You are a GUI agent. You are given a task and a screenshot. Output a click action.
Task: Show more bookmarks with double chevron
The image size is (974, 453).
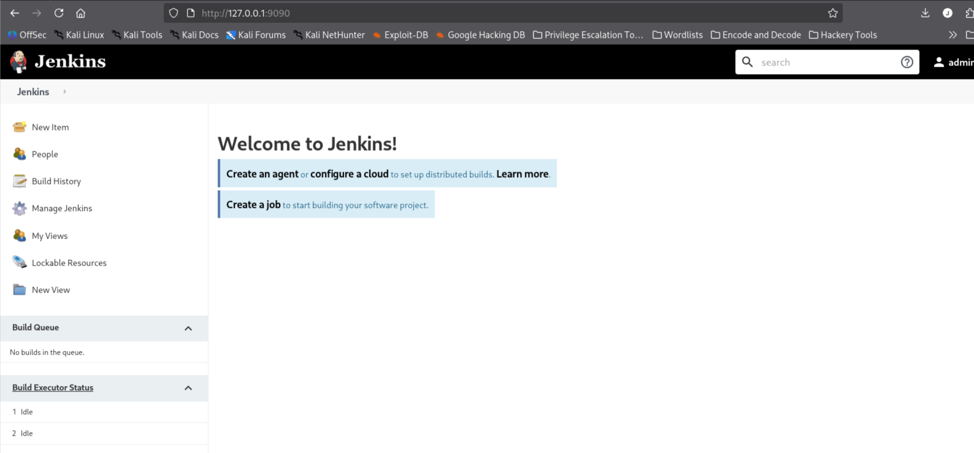[953, 35]
